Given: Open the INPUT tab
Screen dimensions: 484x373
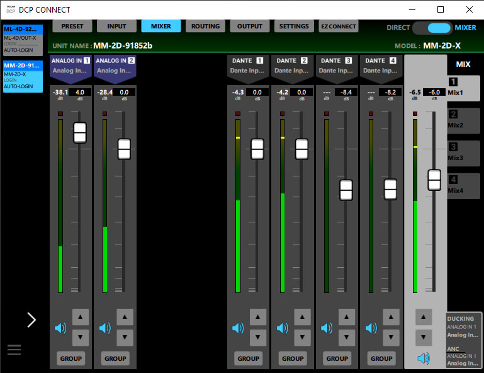Looking at the screenshot, I should pos(116,26).
